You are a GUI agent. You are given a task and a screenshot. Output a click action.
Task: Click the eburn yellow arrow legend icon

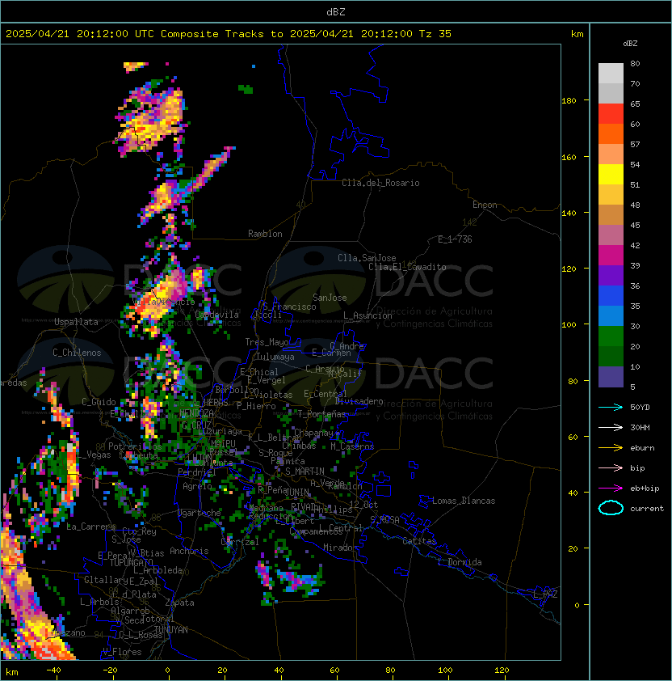(611, 448)
